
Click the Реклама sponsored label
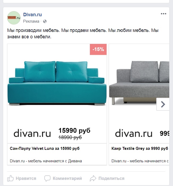(31, 21)
